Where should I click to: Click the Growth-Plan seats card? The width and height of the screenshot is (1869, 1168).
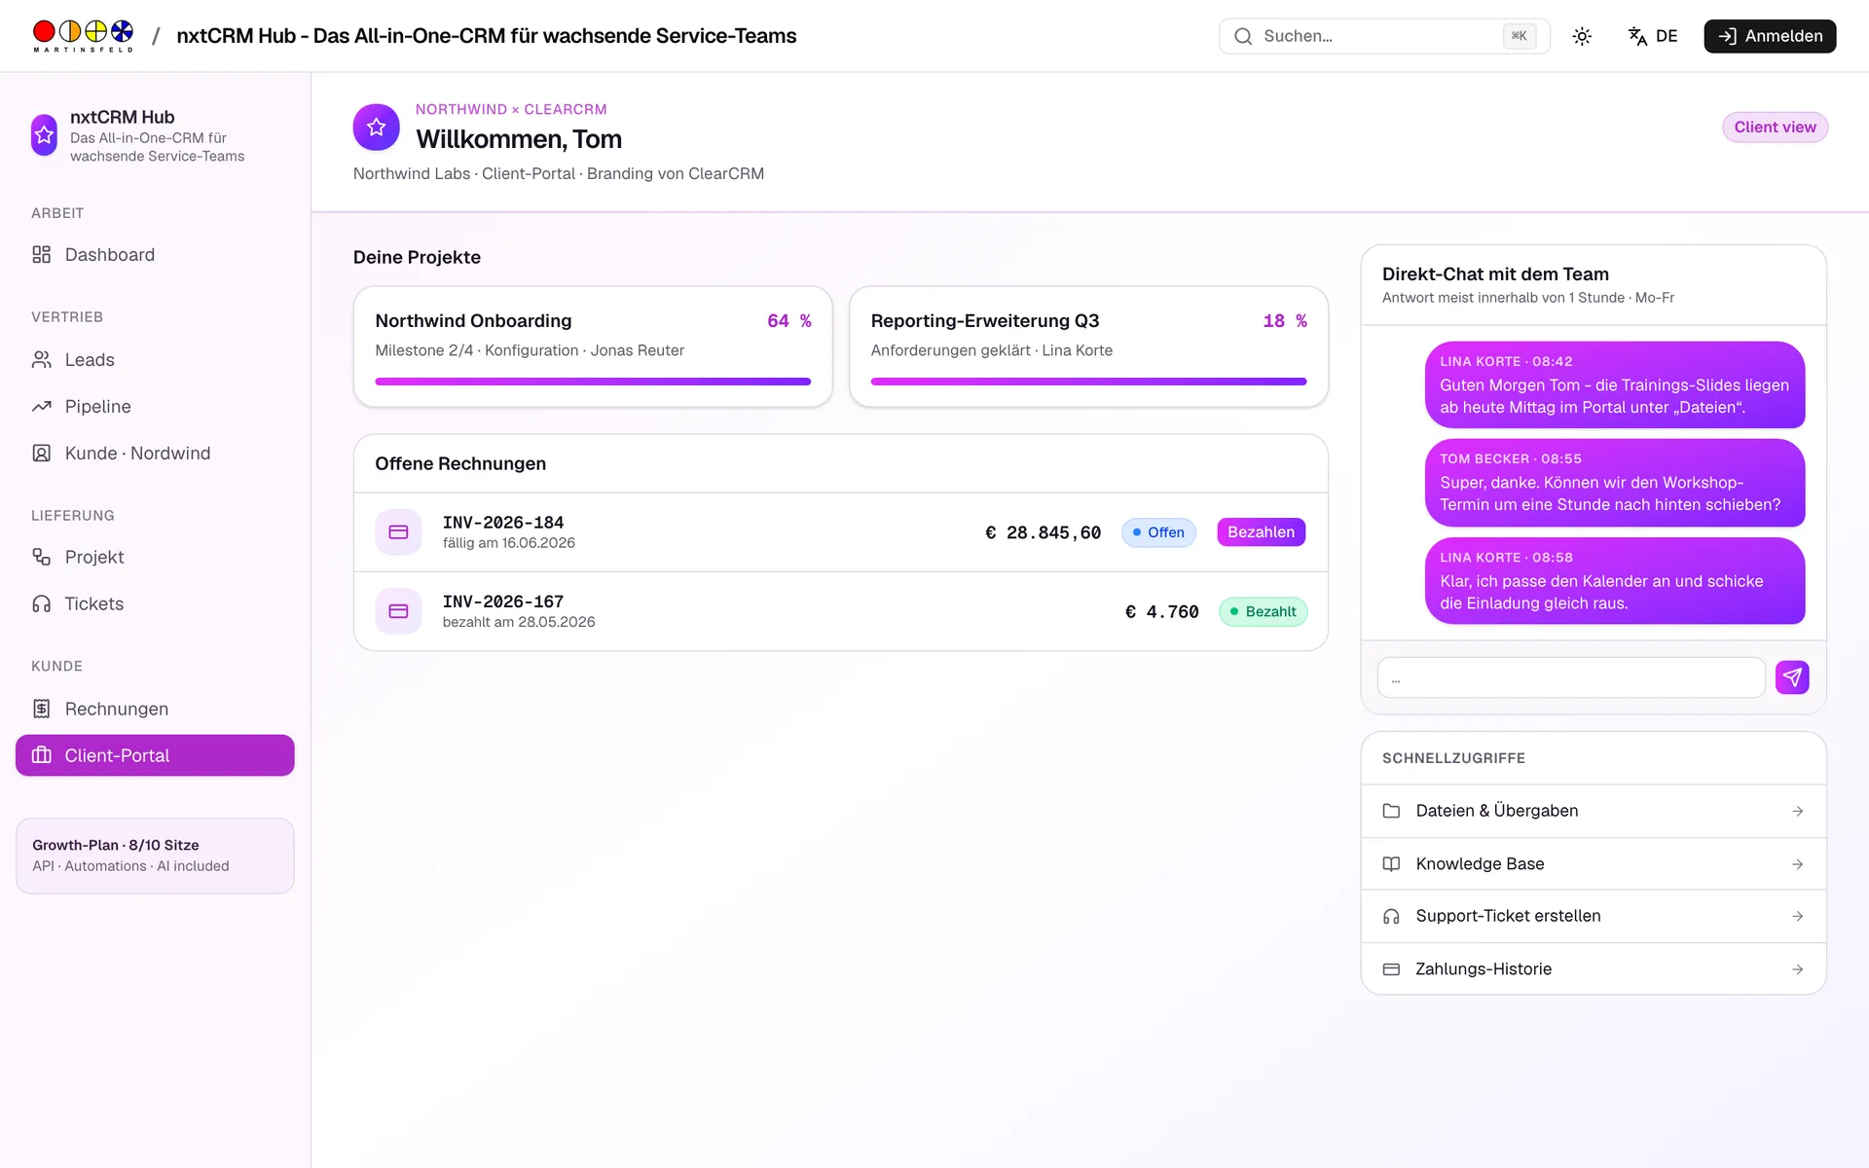155,856
